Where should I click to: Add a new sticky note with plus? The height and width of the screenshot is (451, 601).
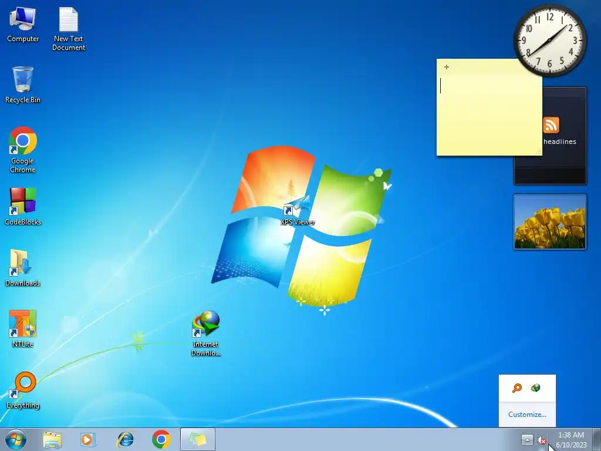tap(447, 67)
